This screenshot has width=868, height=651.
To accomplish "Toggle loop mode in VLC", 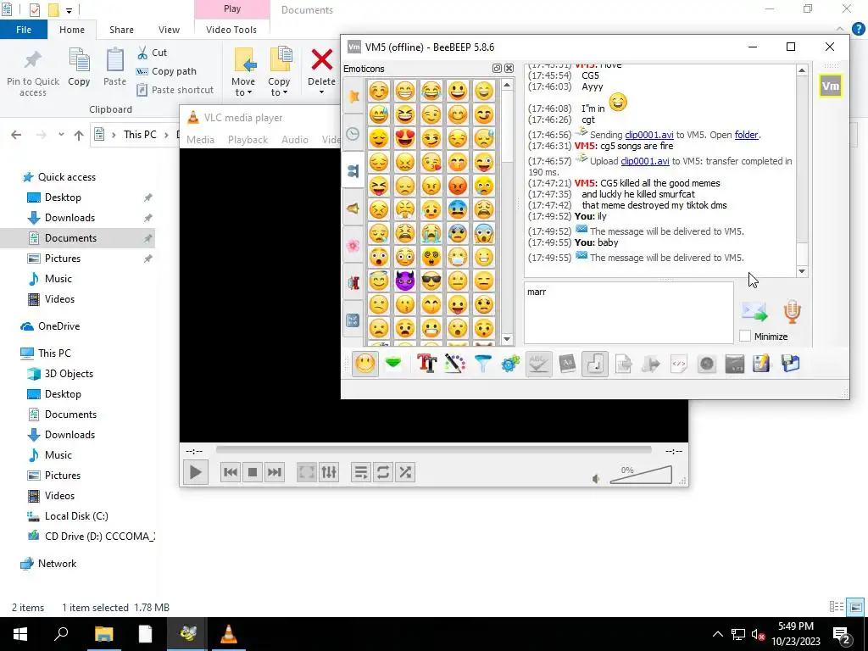I will [383, 472].
